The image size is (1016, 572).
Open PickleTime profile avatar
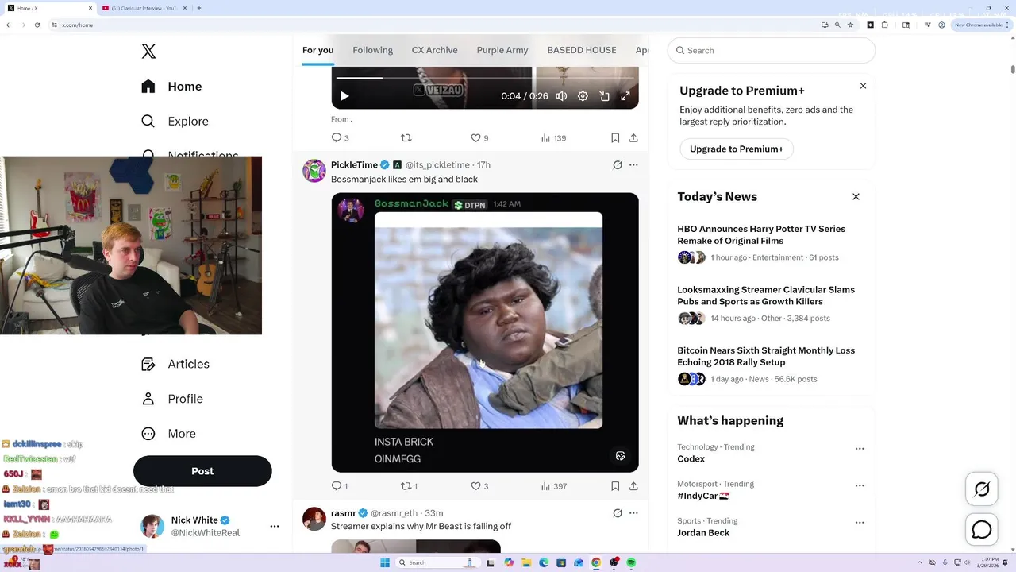click(x=314, y=171)
